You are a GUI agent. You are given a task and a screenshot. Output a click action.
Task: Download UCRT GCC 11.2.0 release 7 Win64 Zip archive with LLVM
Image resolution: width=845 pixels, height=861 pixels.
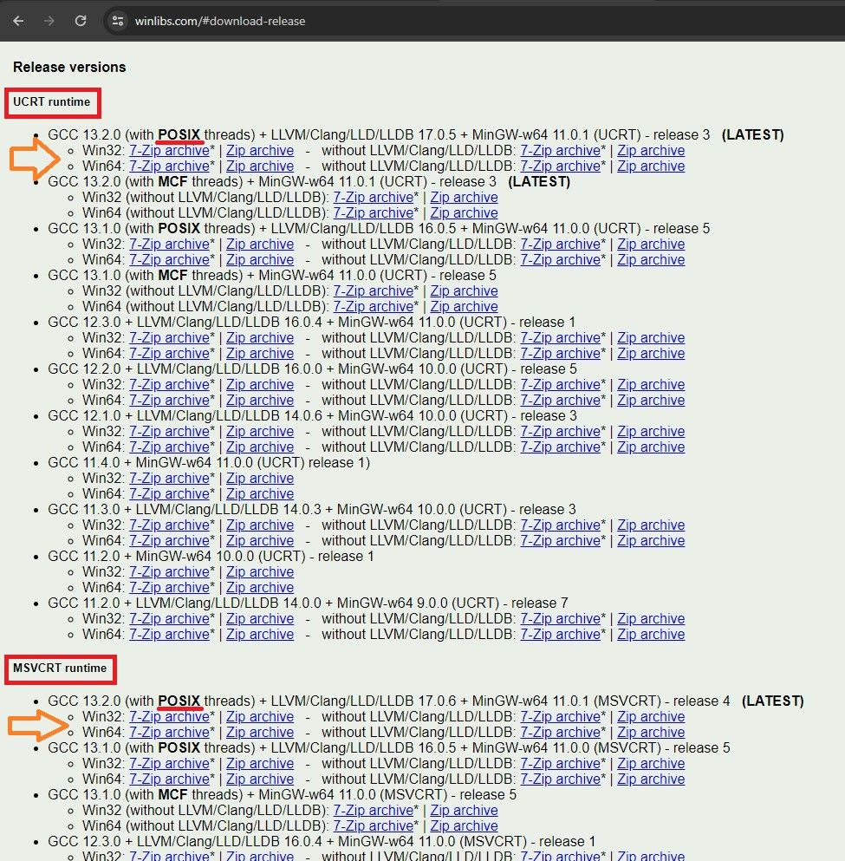[x=260, y=634]
